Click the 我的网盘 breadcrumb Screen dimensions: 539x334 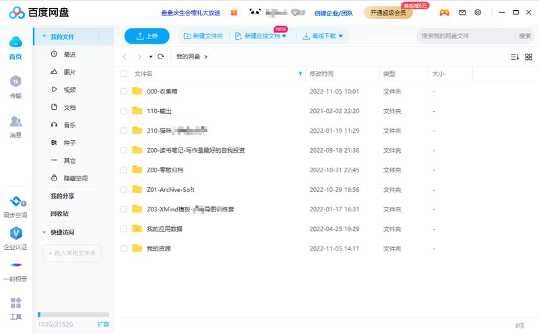[188, 57]
